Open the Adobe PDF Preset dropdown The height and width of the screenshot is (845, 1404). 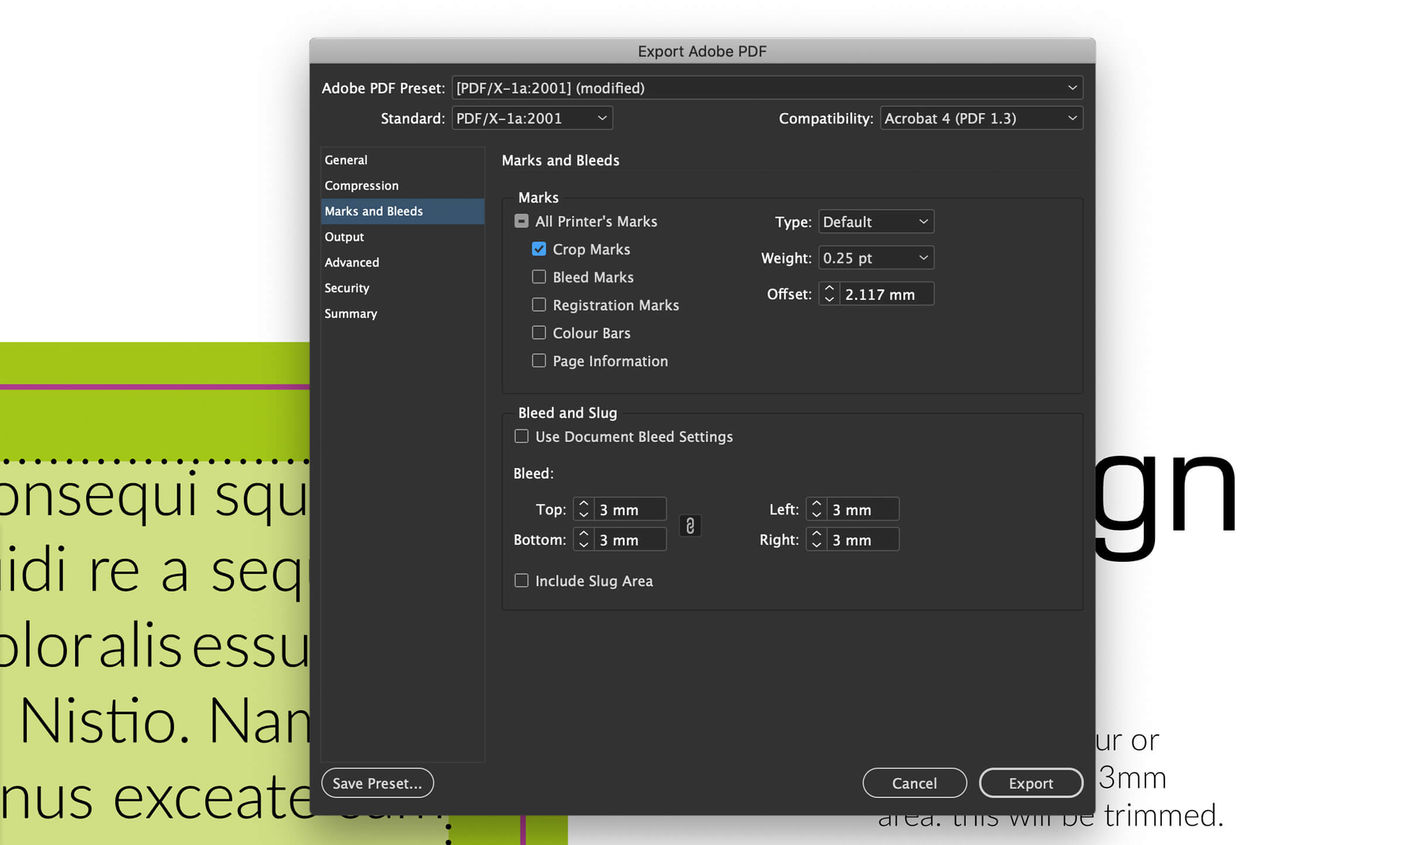[x=767, y=88]
